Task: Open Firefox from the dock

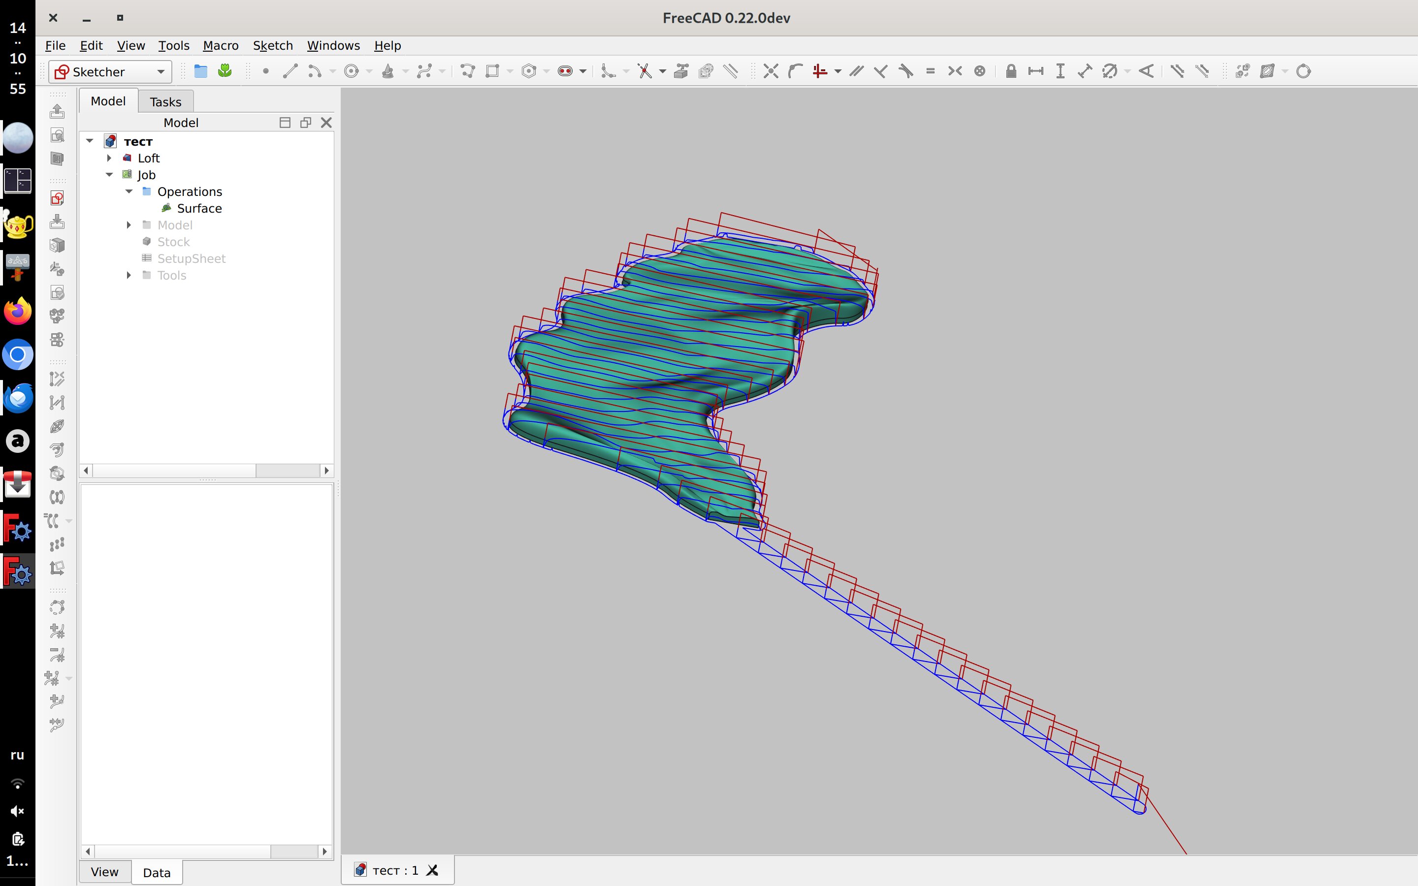Action: click(18, 311)
